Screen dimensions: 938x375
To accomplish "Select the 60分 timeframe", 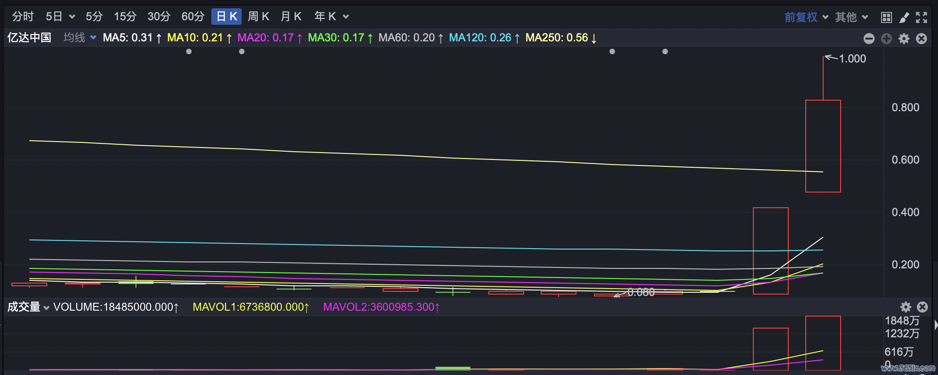I will [x=192, y=17].
